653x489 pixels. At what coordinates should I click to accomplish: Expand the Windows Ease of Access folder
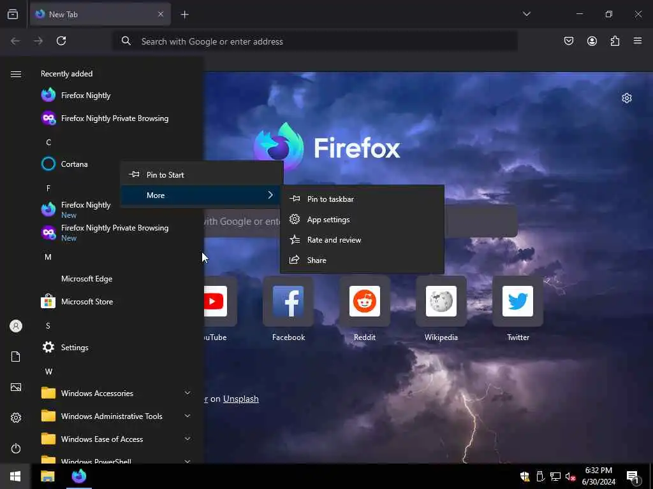[117, 439]
